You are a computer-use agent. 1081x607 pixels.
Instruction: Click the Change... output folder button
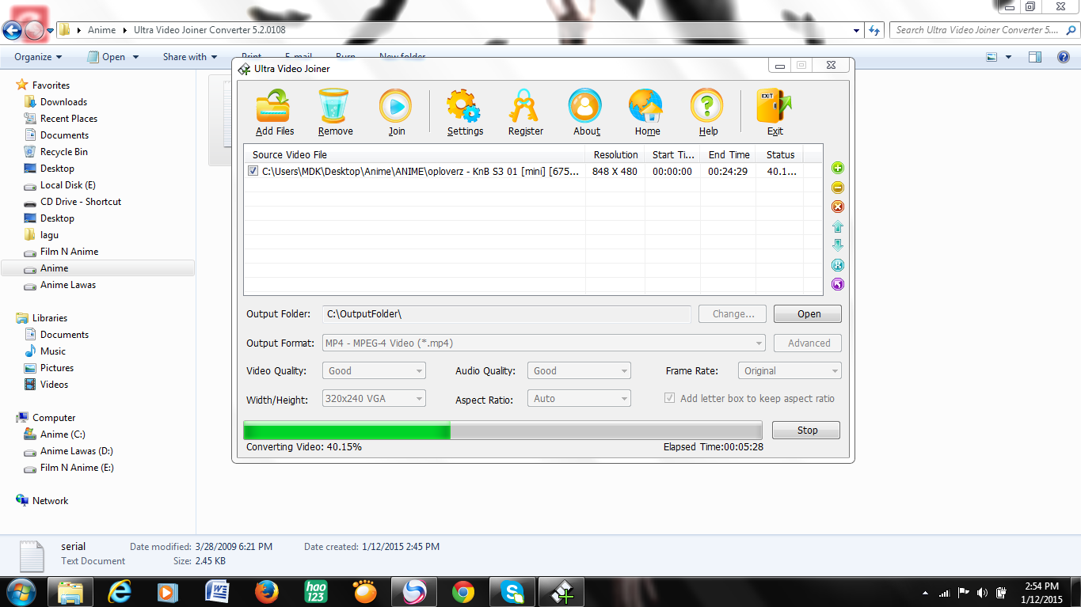pyautogui.click(x=733, y=314)
